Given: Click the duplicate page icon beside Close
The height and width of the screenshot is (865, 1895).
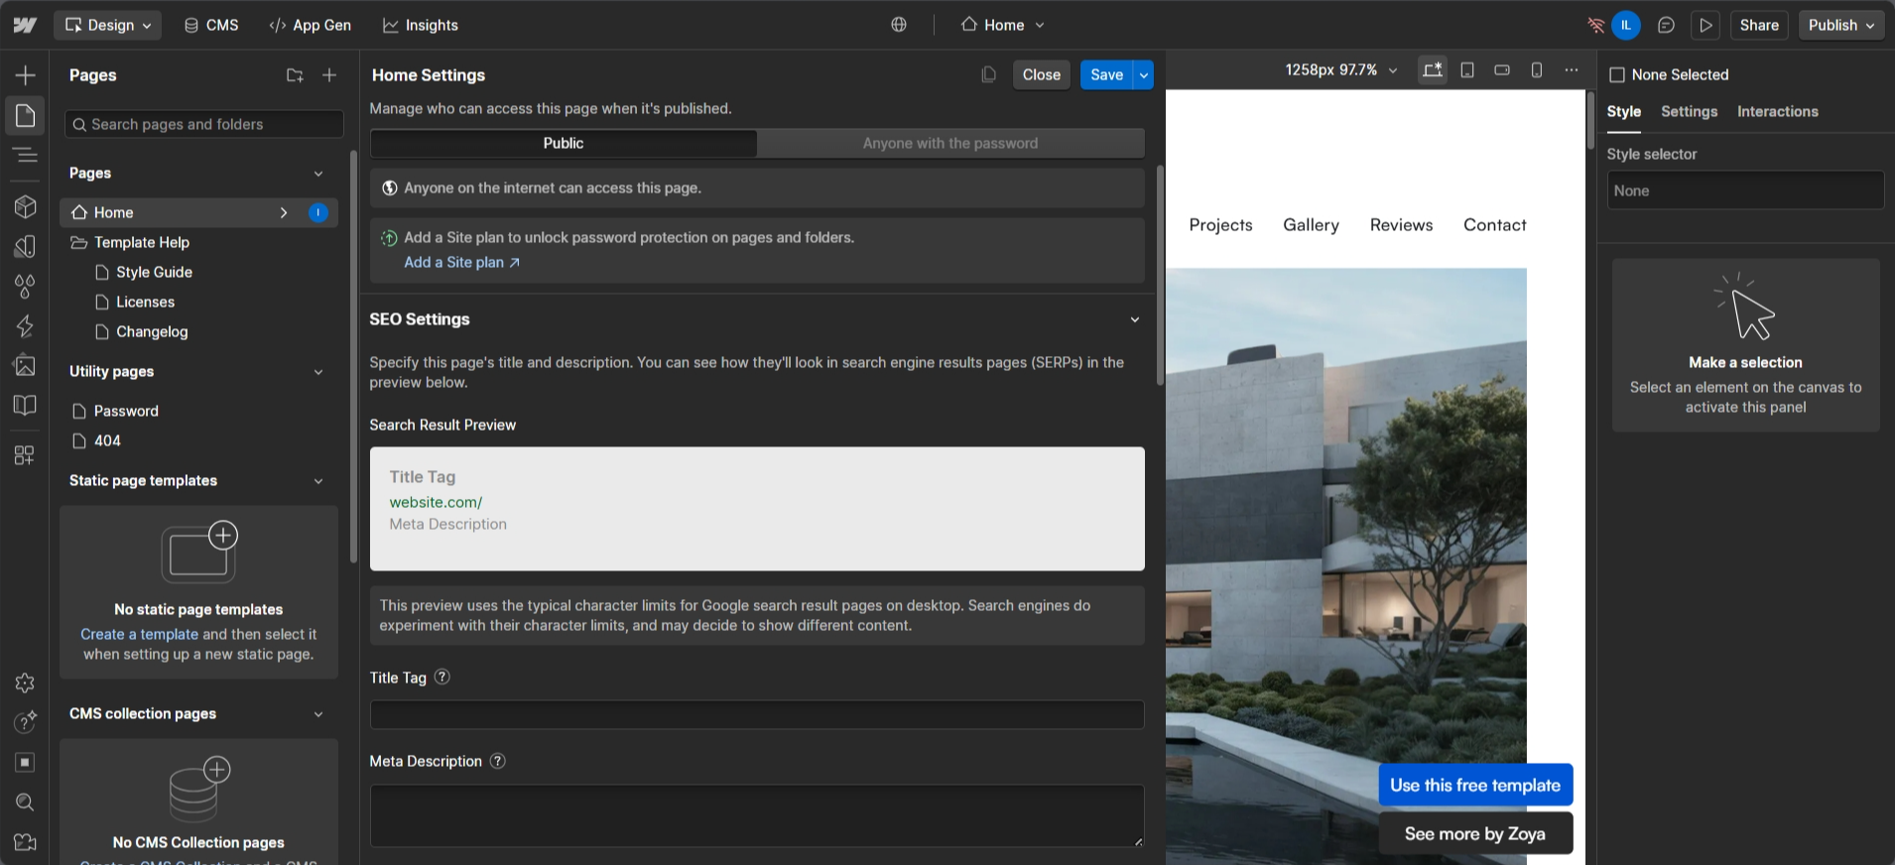Looking at the screenshot, I should click(988, 74).
